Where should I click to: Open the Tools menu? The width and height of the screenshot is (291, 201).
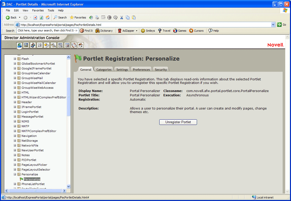click(x=51, y=10)
